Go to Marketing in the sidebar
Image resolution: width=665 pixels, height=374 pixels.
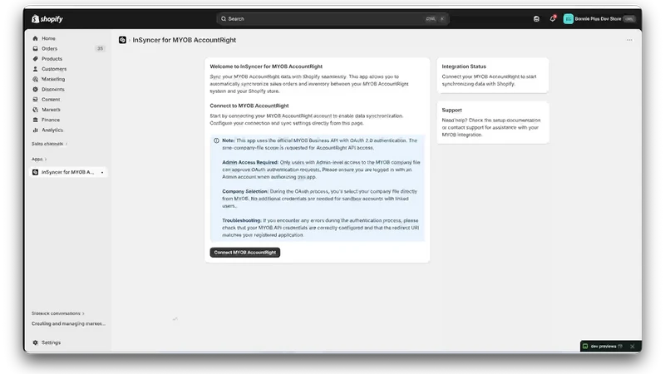coord(53,79)
